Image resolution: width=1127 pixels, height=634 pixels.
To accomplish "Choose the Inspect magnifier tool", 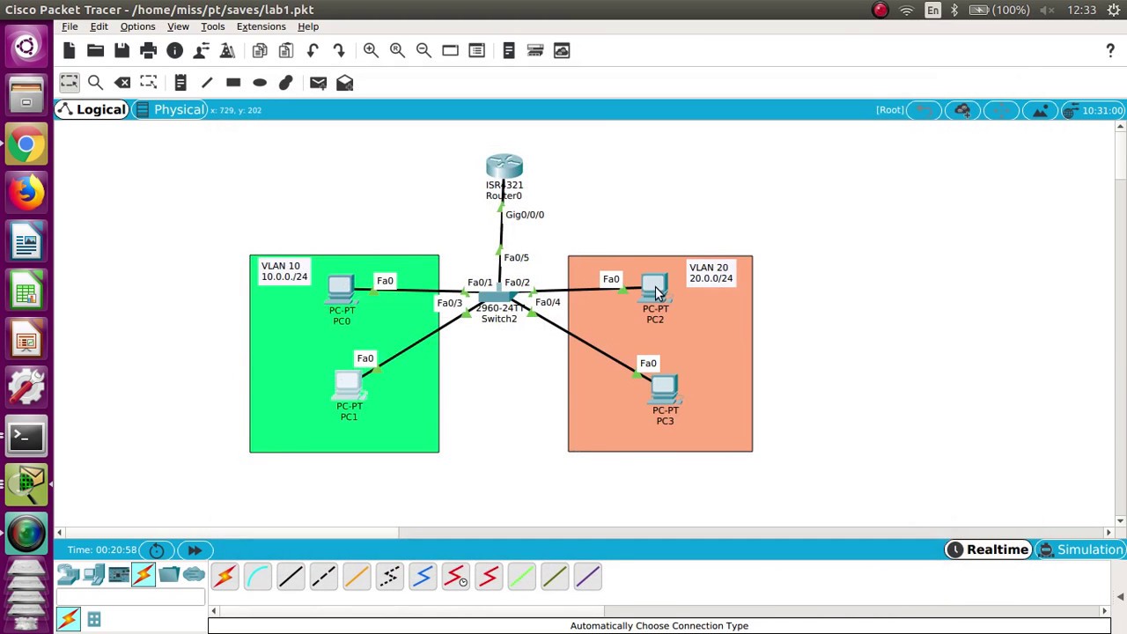I will click(x=95, y=82).
